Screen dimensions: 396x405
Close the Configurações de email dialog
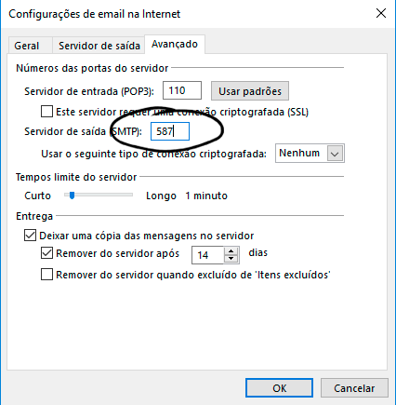point(381,13)
